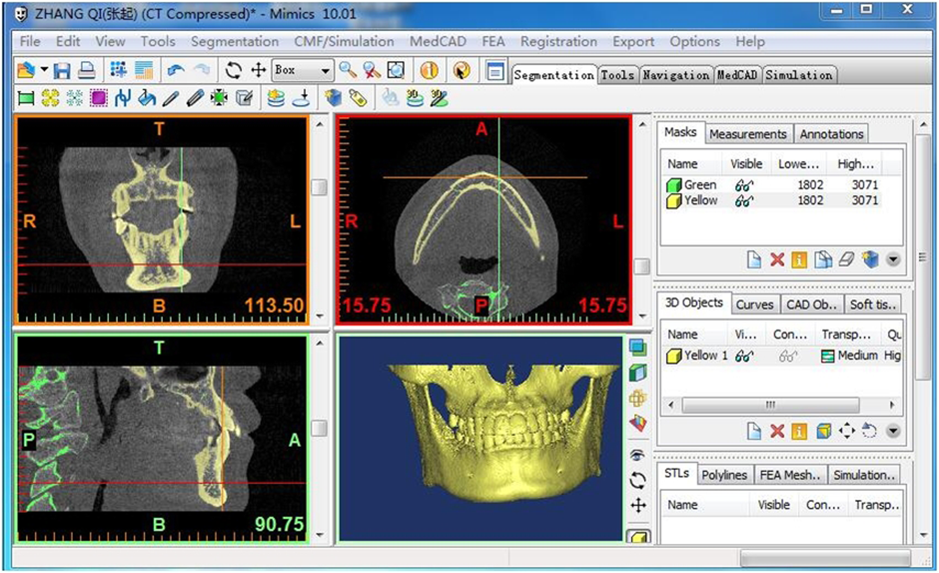Select Navigation toolbar tab

click(676, 75)
